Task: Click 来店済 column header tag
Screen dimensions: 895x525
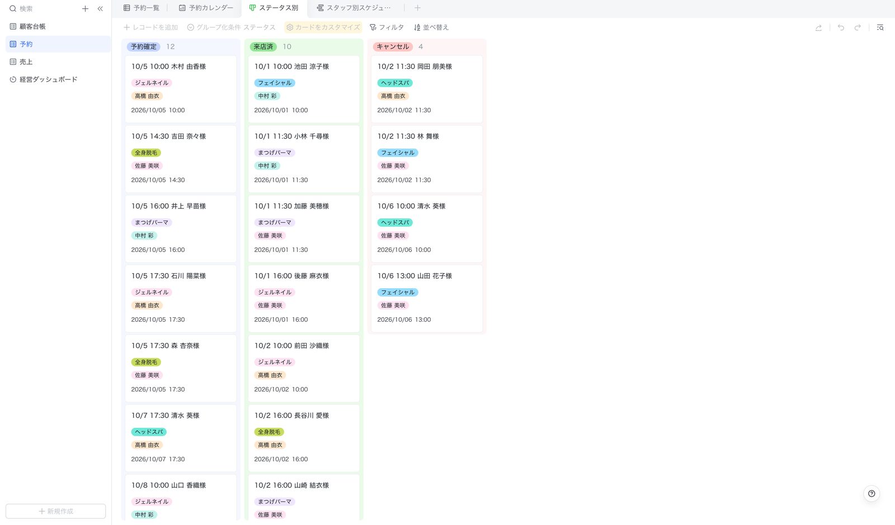Action: coord(263,47)
